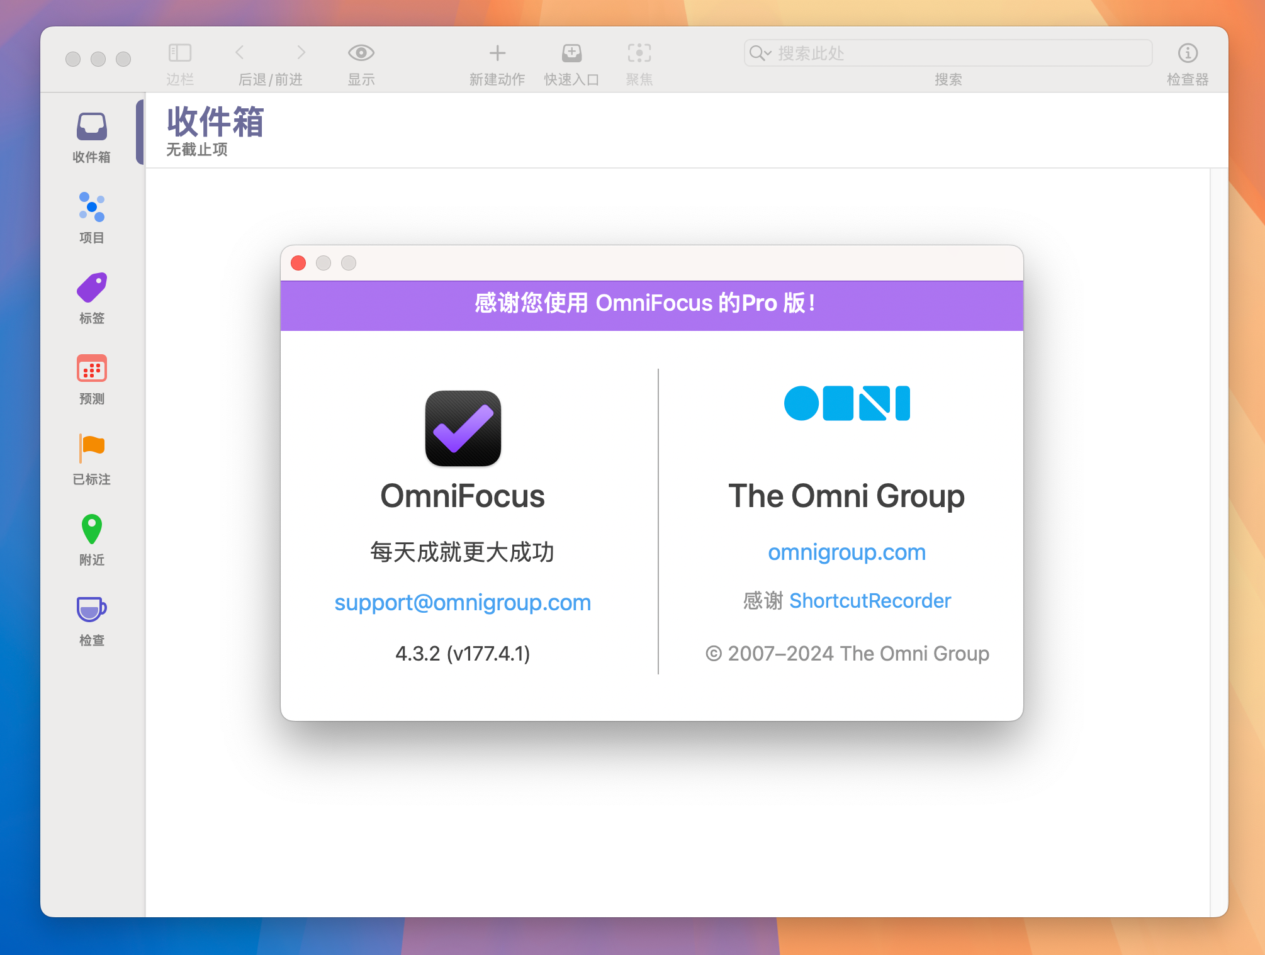The image size is (1265, 955).
Task: Open the Inspector (检查器) info icon
Action: pos(1188,53)
